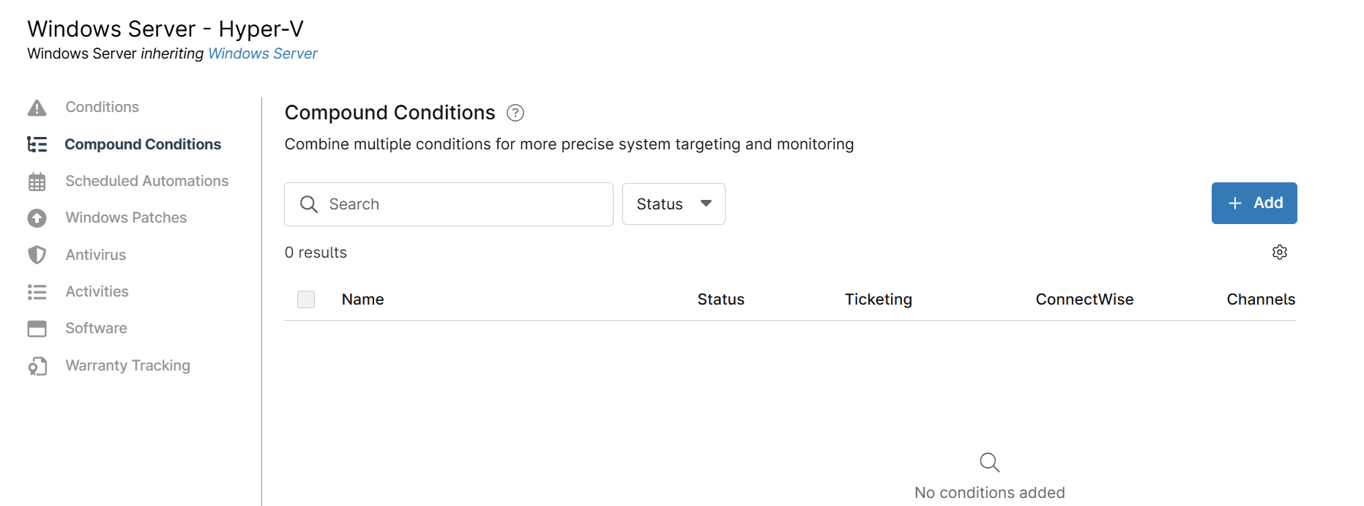
Task: Click the Conditions warning triangle icon
Action: click(37, 108)
